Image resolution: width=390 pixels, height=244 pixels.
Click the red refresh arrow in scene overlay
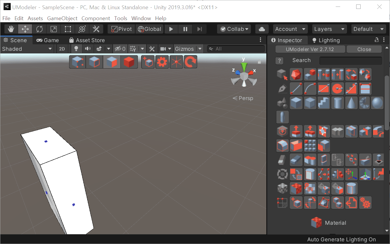[x=190, y=62]
